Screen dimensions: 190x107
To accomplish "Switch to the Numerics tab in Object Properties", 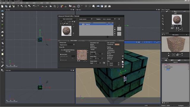I will coord(175,11).
